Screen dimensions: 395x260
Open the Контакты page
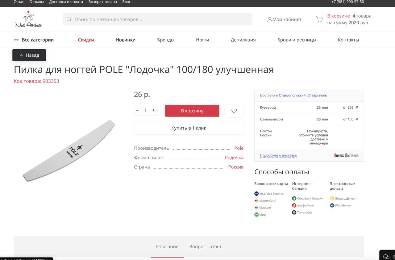click(348, 40)
